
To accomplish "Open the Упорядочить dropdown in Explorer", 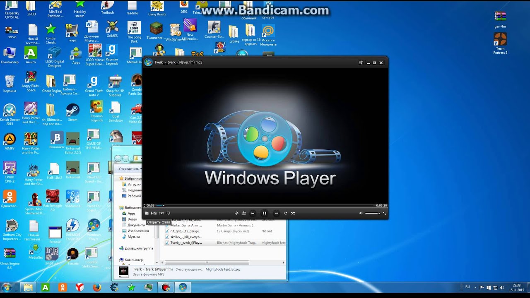I will click(x=130, y=168).
